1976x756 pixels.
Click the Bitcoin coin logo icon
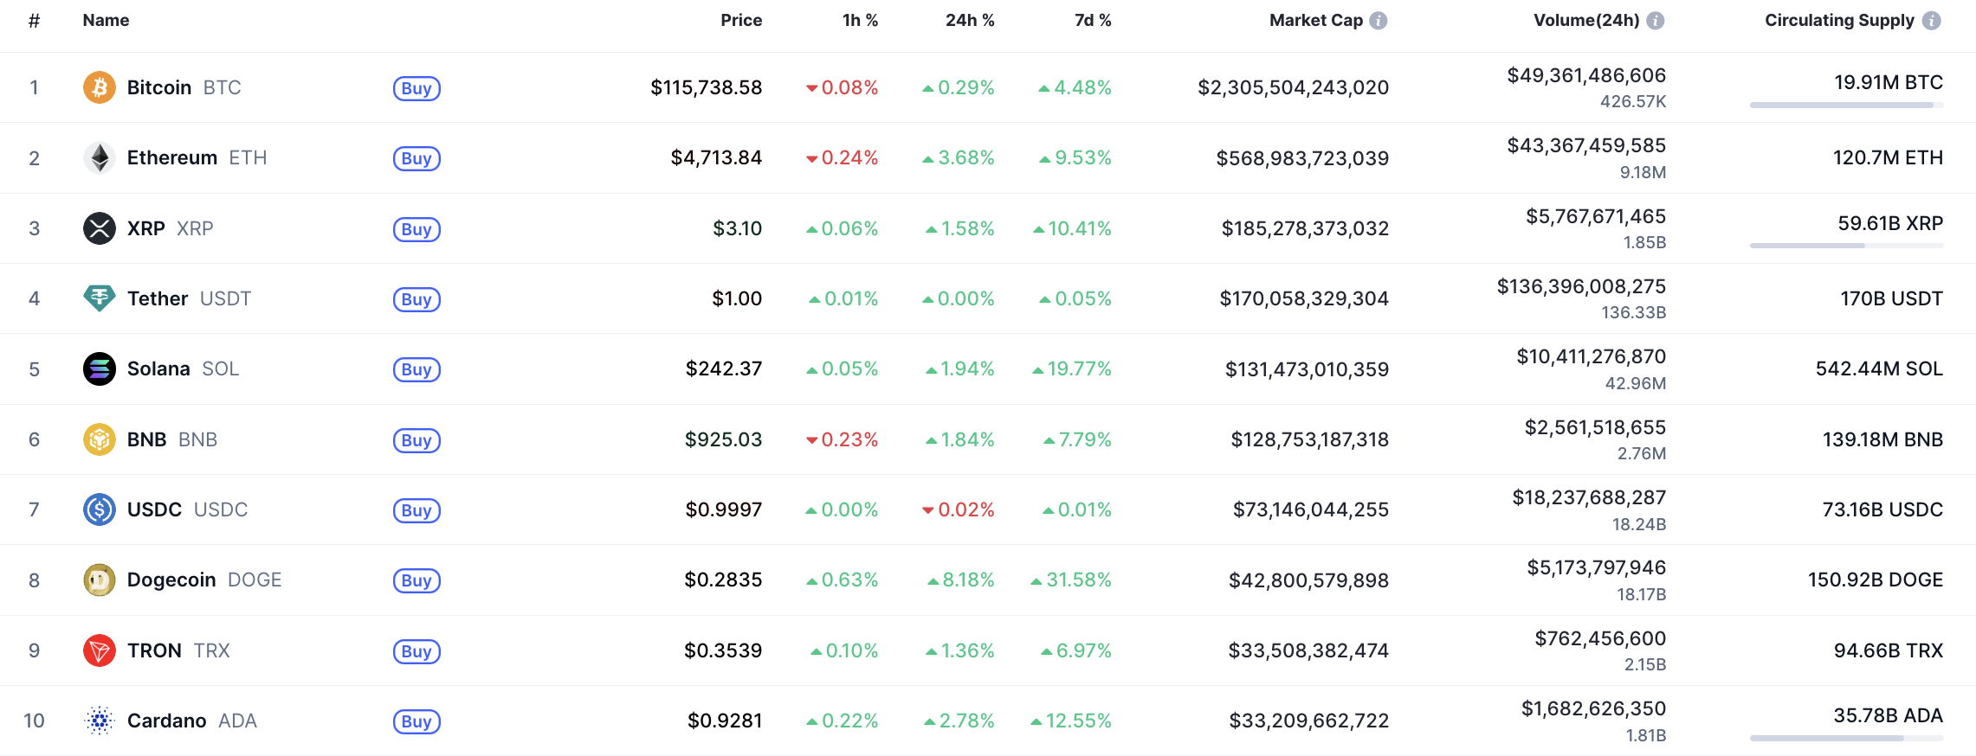coord(100,87)
